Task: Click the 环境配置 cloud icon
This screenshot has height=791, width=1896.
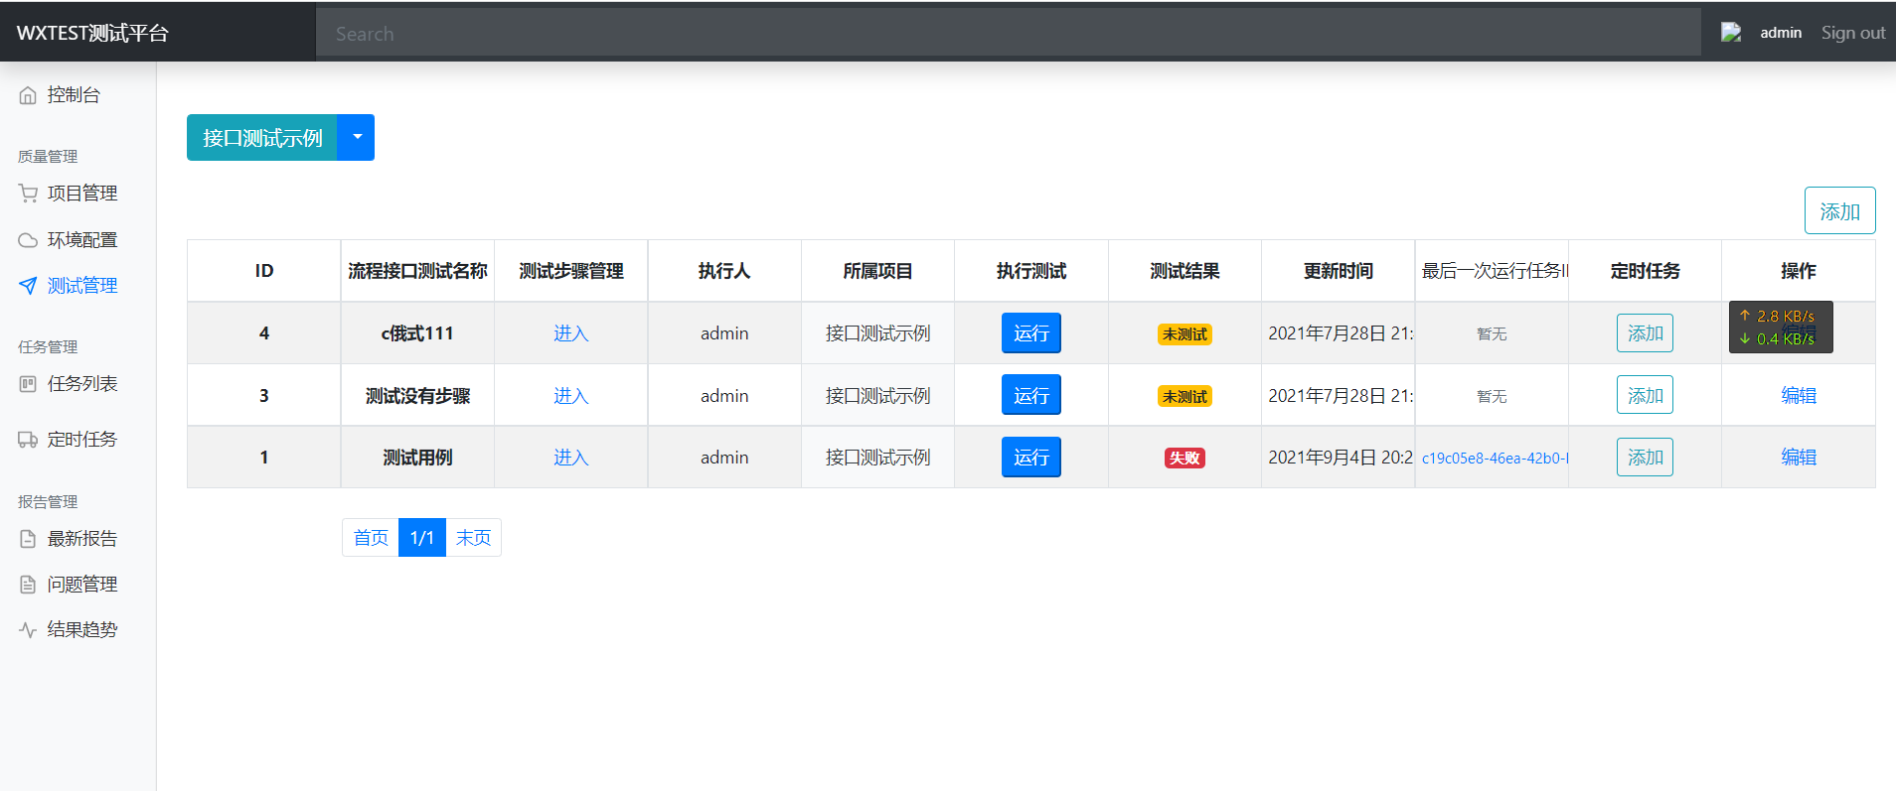Action: click(28, 240)
